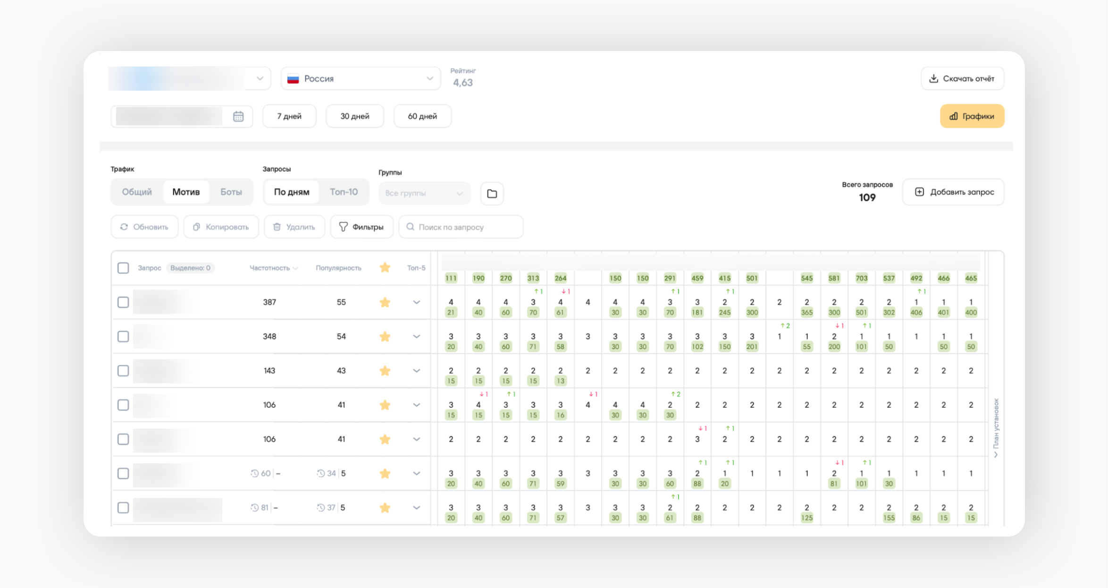The width and height of the screenshot is (1108, 588).
Task: Click the Обновить refresh button
Action: click(144, 227)
